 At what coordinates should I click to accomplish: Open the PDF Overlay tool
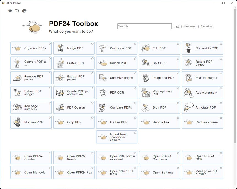click(74, 107)
